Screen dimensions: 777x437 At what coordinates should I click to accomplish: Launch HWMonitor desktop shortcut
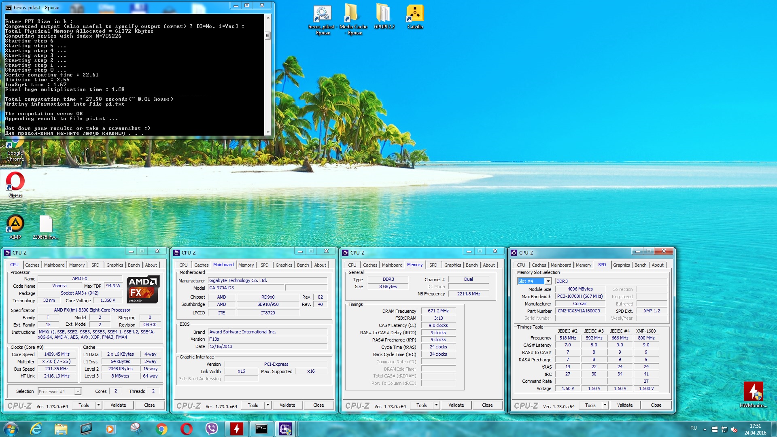(x=753, y=395)
